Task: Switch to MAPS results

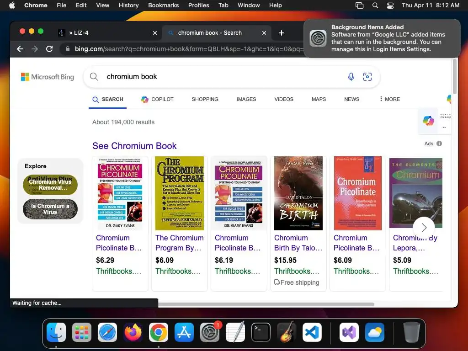Action: tap(319, 99)
